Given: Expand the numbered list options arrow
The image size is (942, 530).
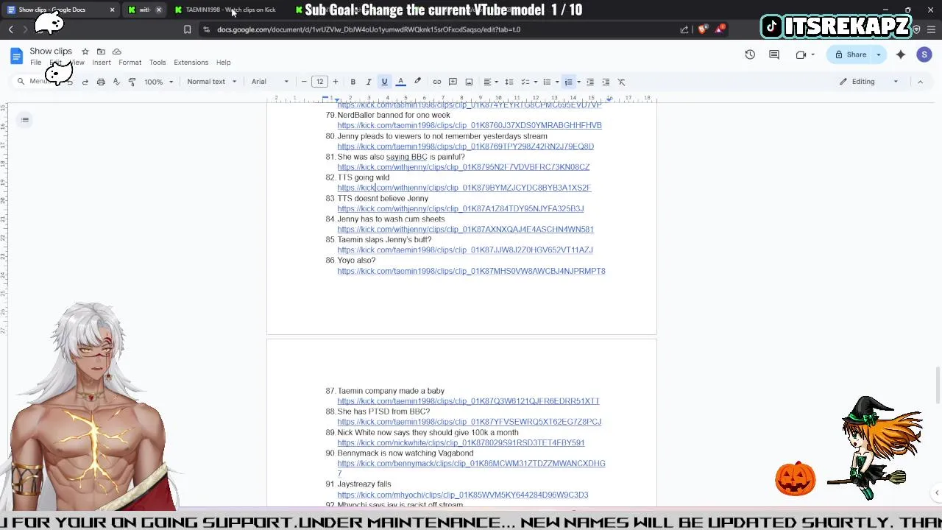Looking at the screenshot, I should (578, 82).
